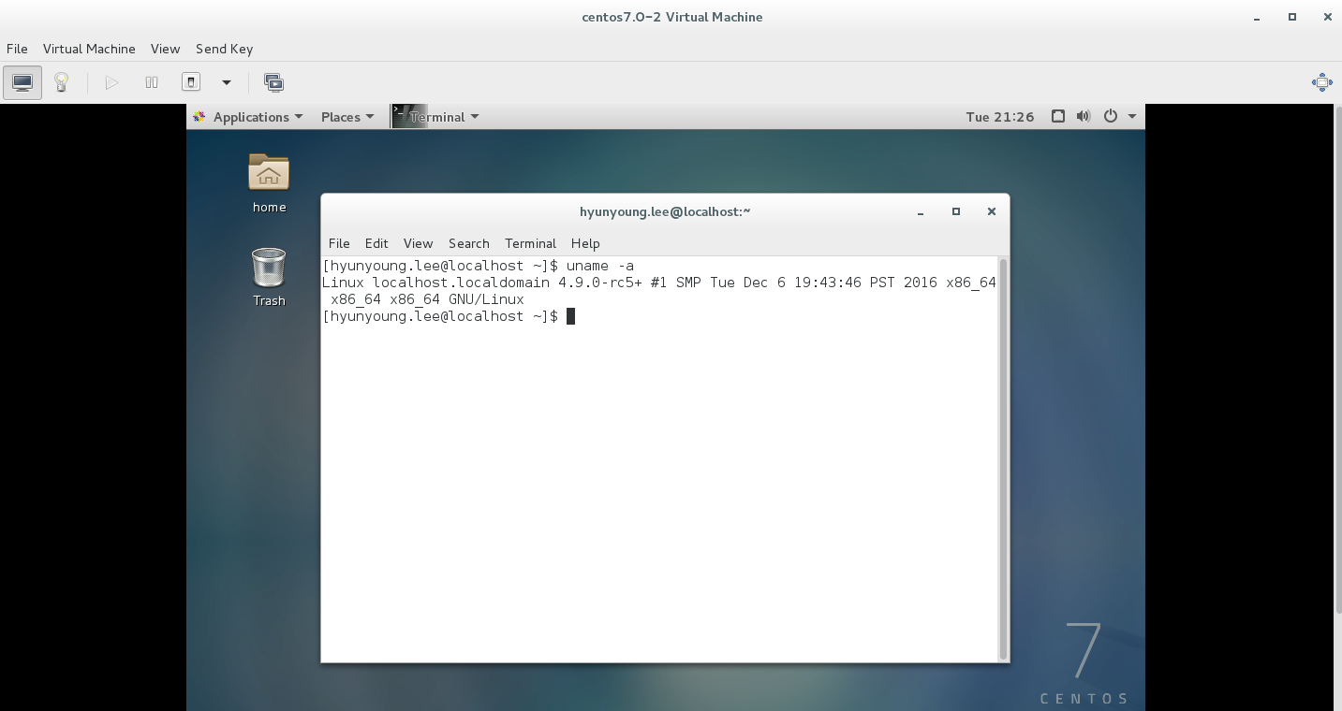Minimize the centos7.0-2 Virtual Machine window
Screen dimensions: 1342x711
click(1257, 17)
